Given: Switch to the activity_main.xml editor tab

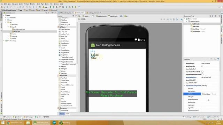Looking at the screenshot, I should point(93,13).
